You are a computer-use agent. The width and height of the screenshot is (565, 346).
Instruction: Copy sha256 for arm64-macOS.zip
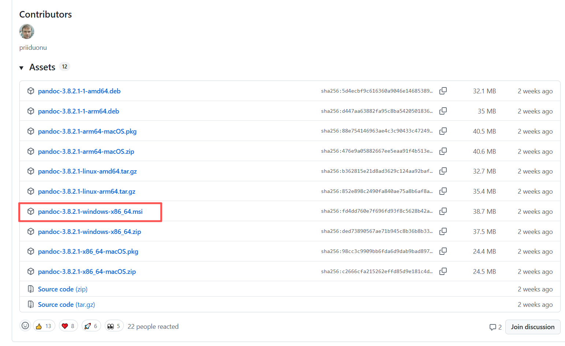(x=443, y=151)
